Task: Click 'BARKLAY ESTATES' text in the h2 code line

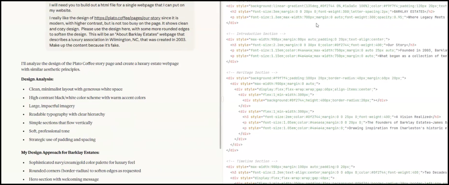Action: point(409,12)
